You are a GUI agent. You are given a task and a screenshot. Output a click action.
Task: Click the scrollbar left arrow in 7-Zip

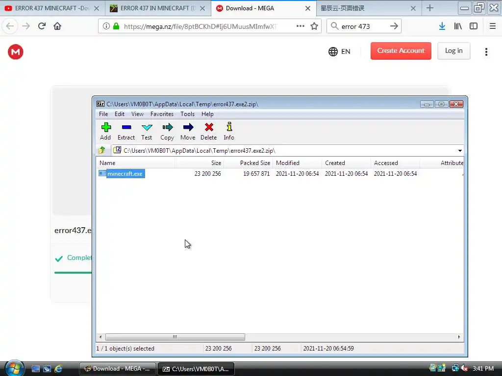pos(100,337)
